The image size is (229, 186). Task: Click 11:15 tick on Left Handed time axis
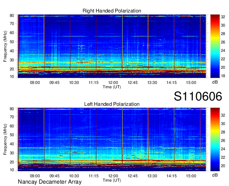point(94,176)
